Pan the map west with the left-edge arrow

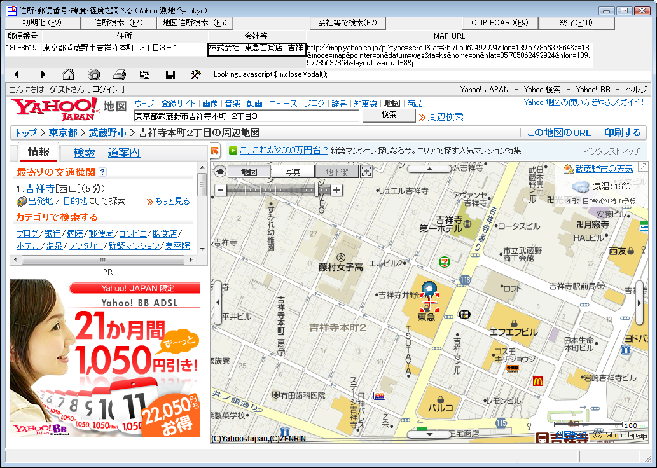point(218,303)
